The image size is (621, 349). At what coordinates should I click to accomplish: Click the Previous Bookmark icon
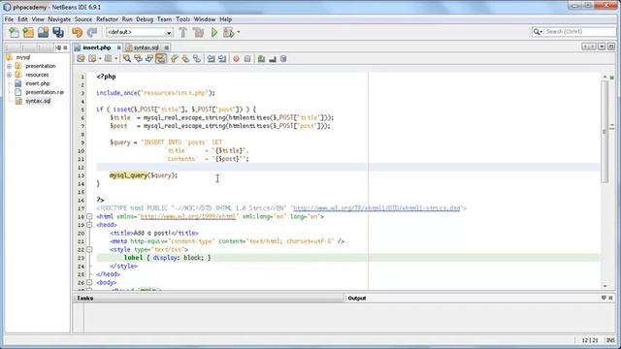pos(174,59)
